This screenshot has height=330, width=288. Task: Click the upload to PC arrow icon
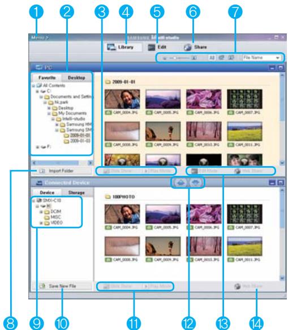(x=181, y=183)
